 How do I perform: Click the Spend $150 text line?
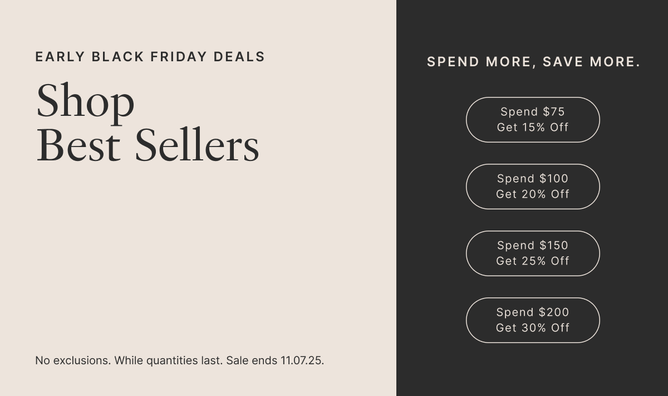pyautogui.click(x=533, y=246)
